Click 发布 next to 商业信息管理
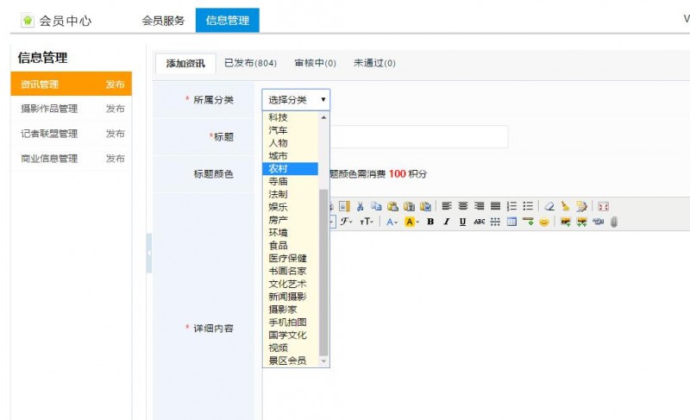Viewport: 690px width, 420px height. (x=115, y=159)
